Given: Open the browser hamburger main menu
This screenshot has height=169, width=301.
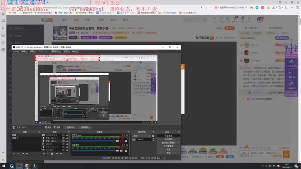Looking at the screenshot, I should coord(297,8).
